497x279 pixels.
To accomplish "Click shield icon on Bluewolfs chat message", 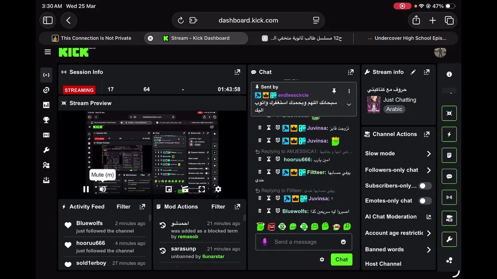I will [278, 211].
